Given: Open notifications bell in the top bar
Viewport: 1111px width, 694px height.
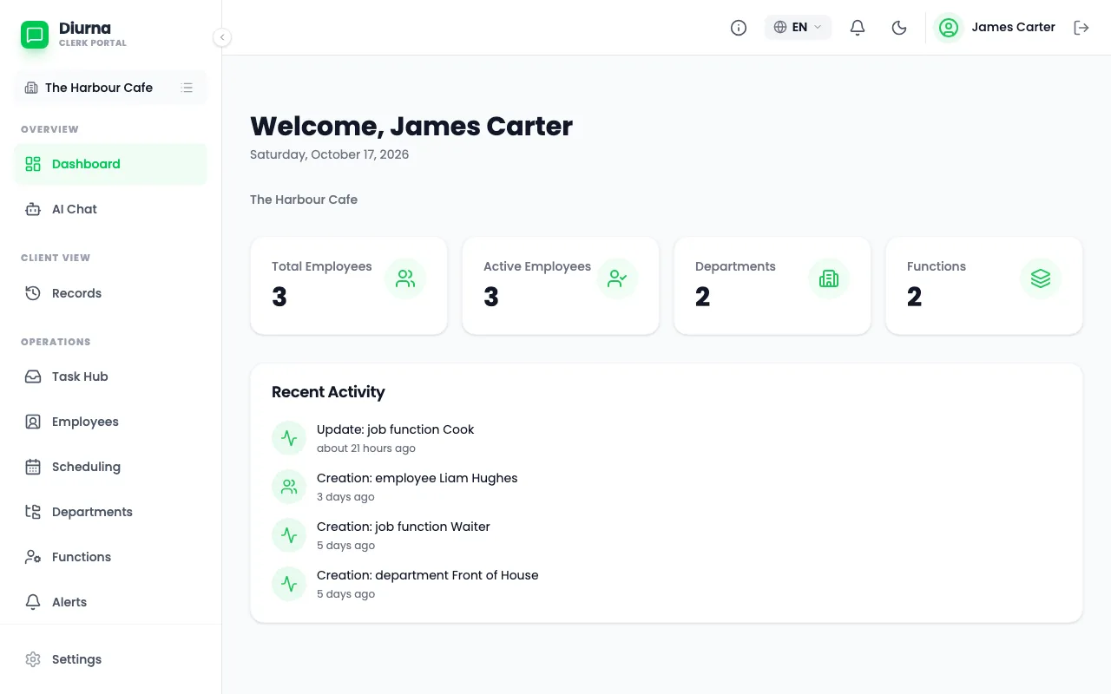Looking at the screenshot, I should (x=858, y=28).
